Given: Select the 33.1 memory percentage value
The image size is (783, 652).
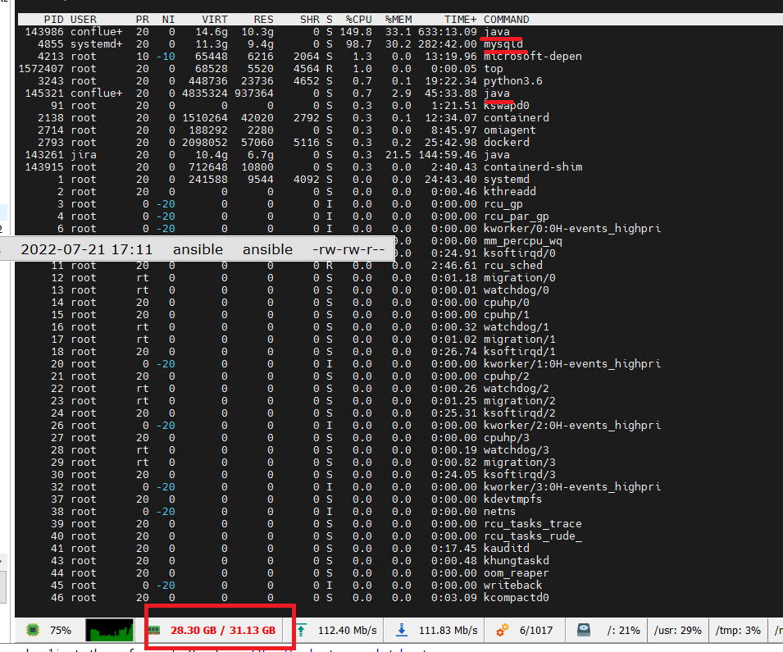Looking at the screenshot, I should click(398, 31).
